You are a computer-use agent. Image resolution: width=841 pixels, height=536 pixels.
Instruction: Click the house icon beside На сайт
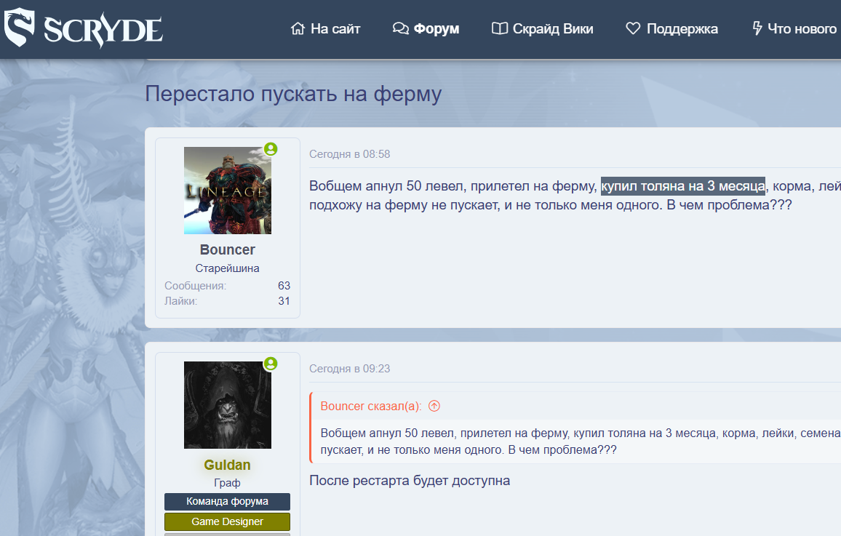click(298, 28)
